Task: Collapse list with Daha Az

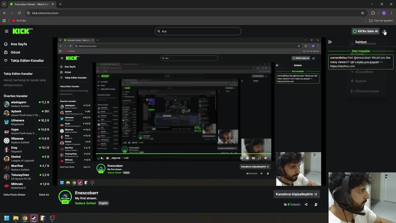Action: coord(44,195)
